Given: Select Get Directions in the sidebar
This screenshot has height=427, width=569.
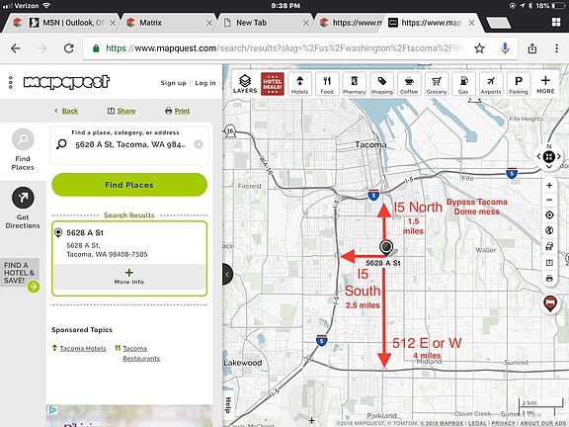Looking at the screenshot, I should click(x=23, y=208).
